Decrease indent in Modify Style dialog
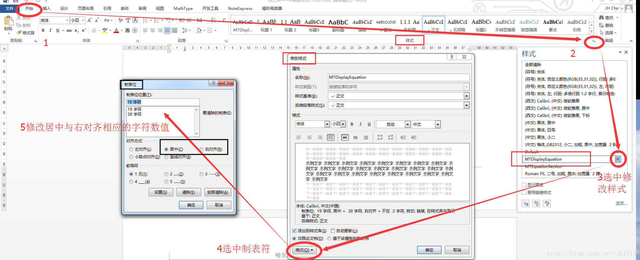Screen dimensions: 640x260 pyautogui.click(x=403, y=137)
